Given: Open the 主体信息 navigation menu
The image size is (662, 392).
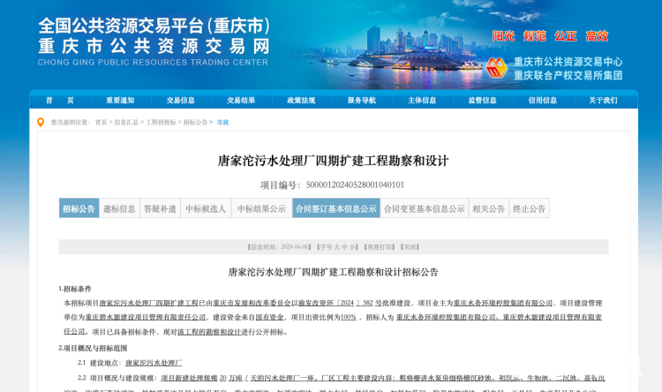Looking at the screenshot, I should [422, 101].
